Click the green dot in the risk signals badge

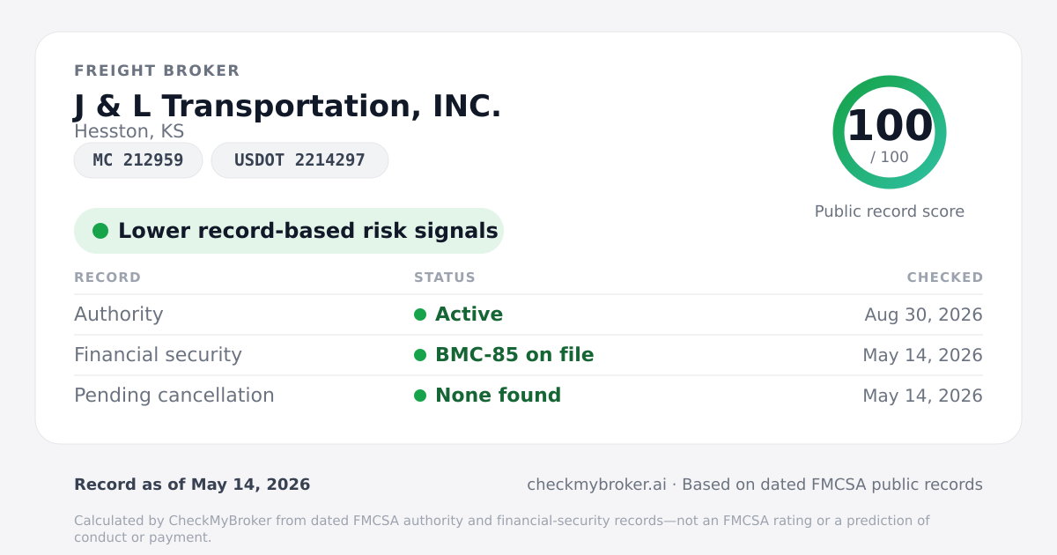coord(100,231)
